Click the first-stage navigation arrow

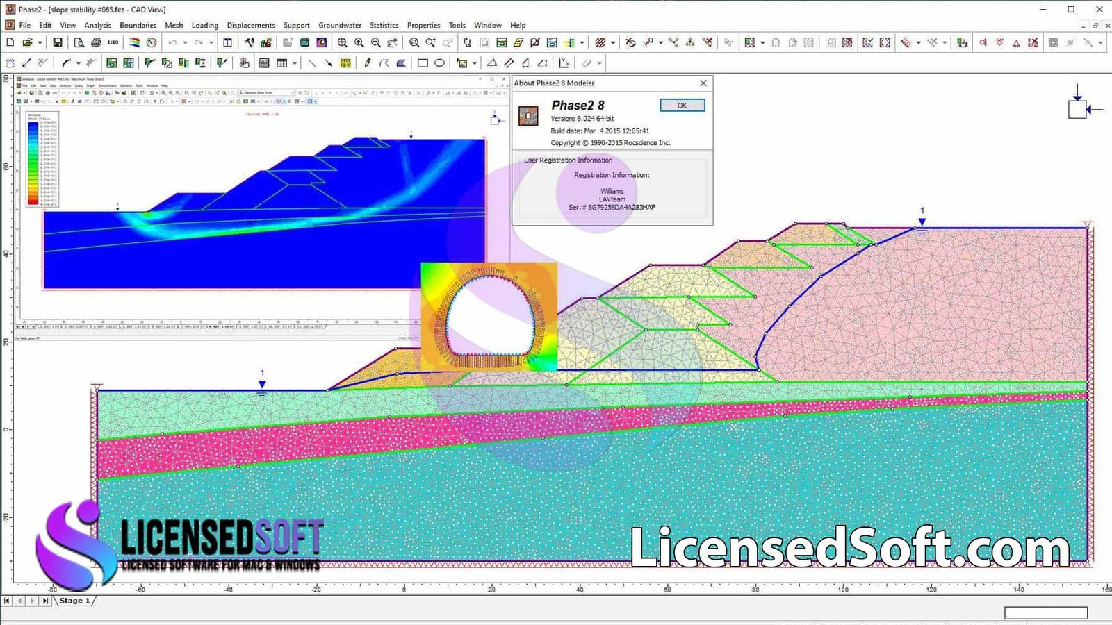click(x=7, y=601)
